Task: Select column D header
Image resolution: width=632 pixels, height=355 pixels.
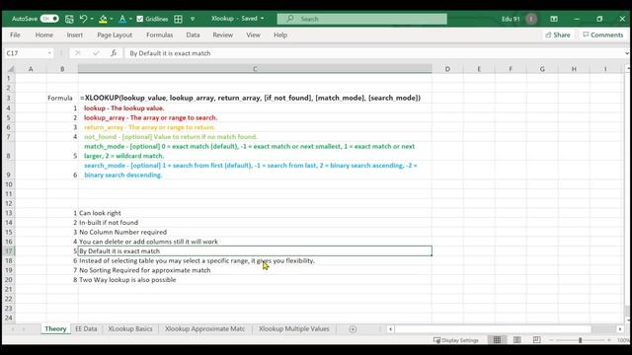Action: pos(447,69)
